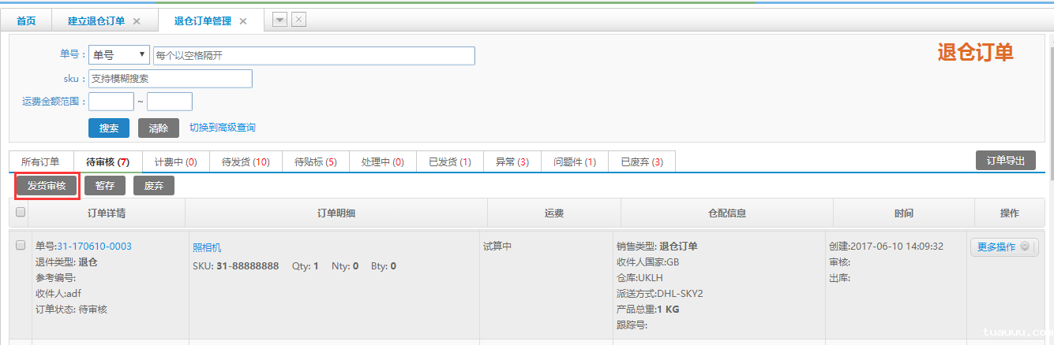The height and width of the screenshot is (345, 1054).
Task: Click the maximum 运费金额 input box
Action: pos(170,102)
